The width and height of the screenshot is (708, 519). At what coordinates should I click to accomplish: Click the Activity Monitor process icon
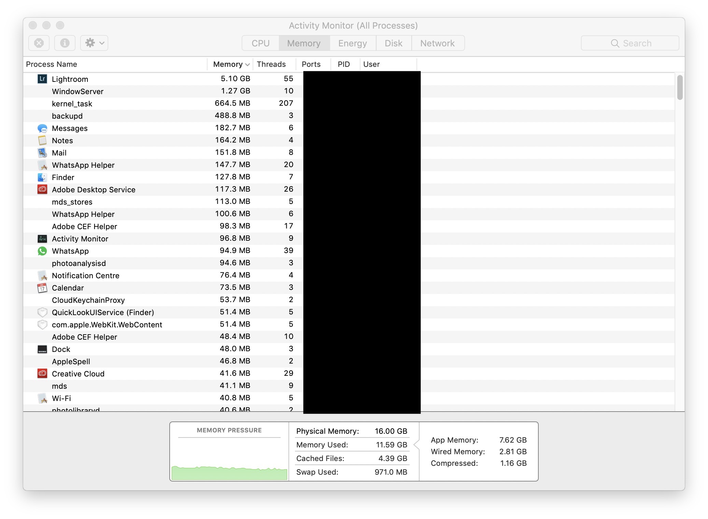click(42, 239)
